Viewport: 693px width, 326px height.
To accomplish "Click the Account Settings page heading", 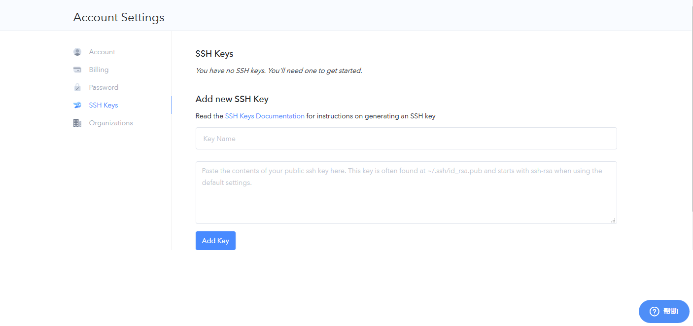I will 119,17.
